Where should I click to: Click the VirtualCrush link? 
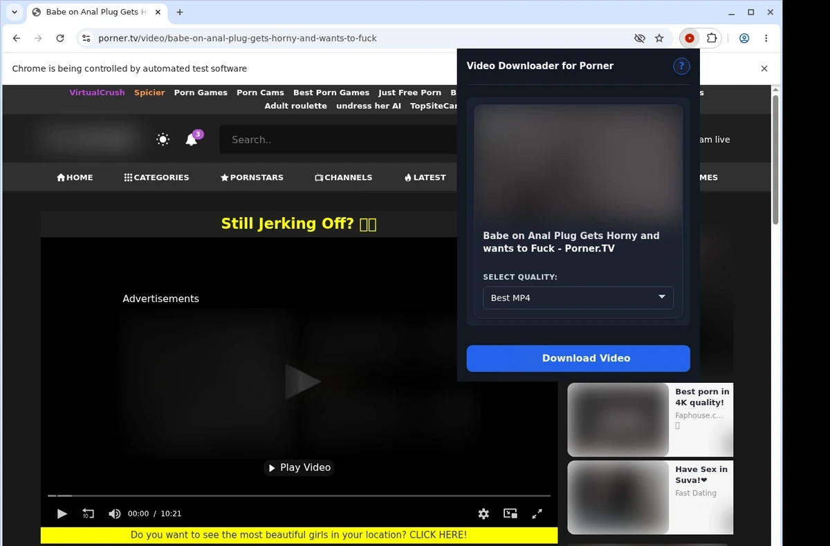click(x=97, y=93)
